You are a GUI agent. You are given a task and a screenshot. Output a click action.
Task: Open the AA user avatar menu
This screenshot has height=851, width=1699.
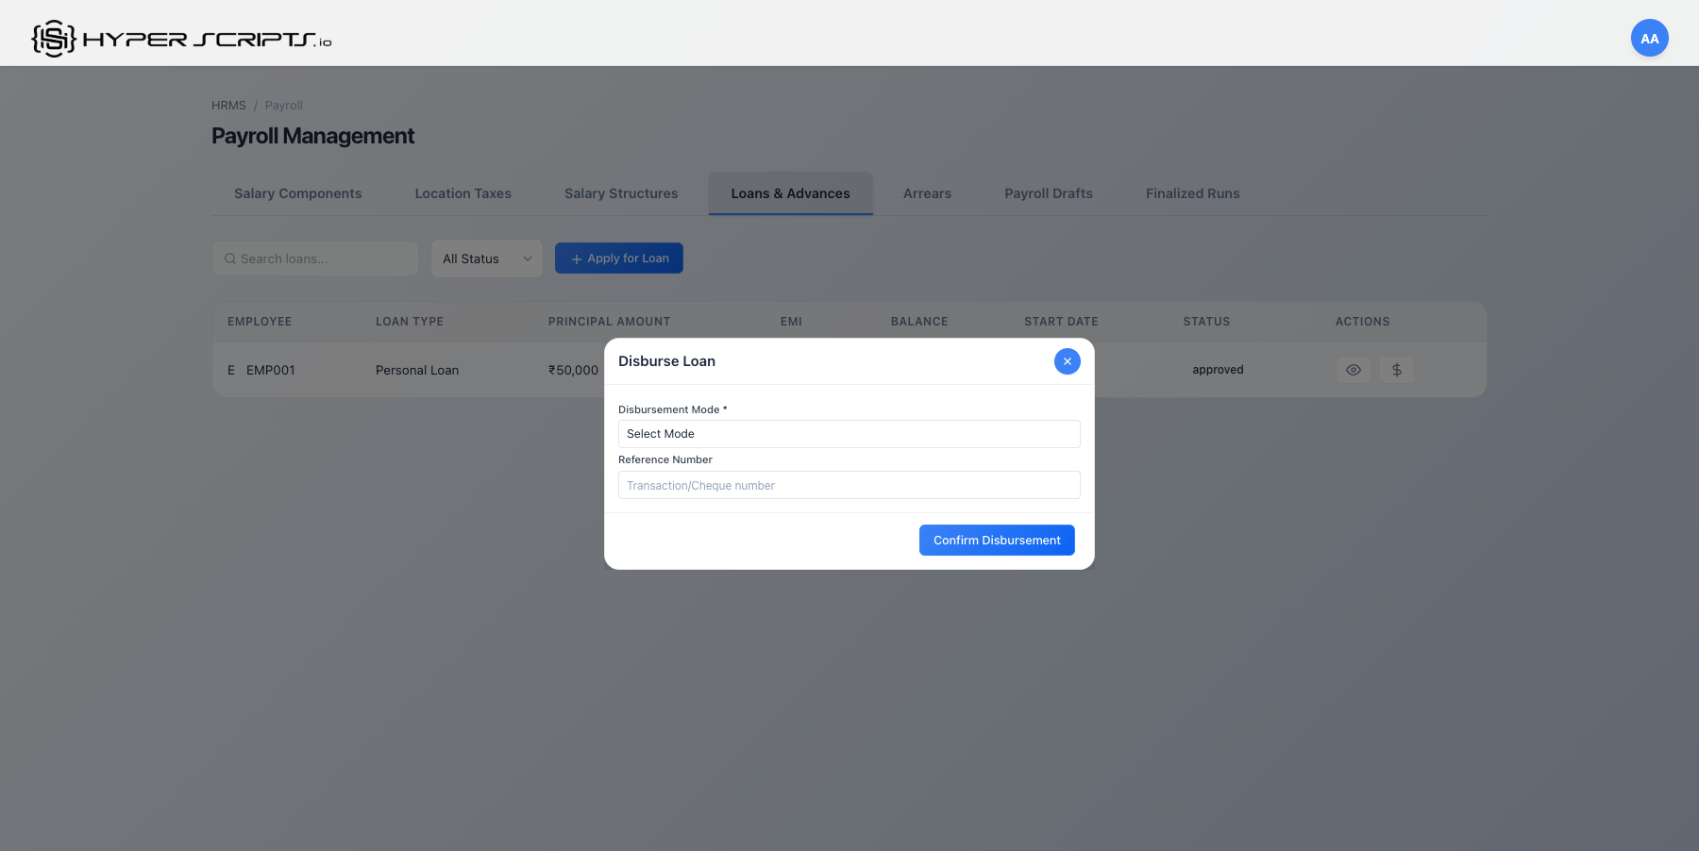tap(1649, 38)
